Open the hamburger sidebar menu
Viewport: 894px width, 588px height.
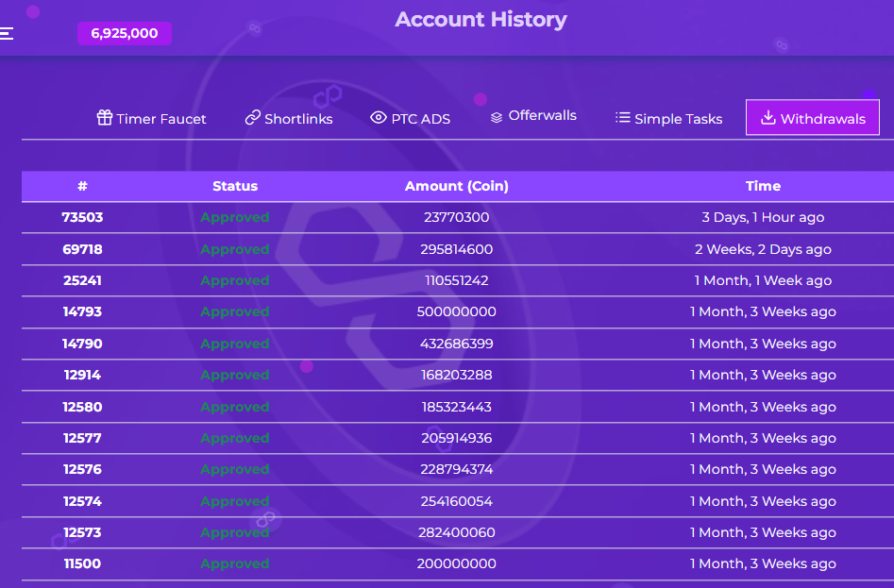7,34
